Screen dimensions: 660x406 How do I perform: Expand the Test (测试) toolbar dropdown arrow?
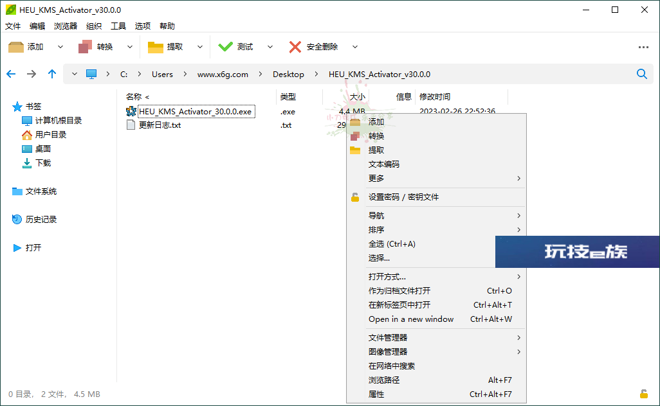coord(270,47)
